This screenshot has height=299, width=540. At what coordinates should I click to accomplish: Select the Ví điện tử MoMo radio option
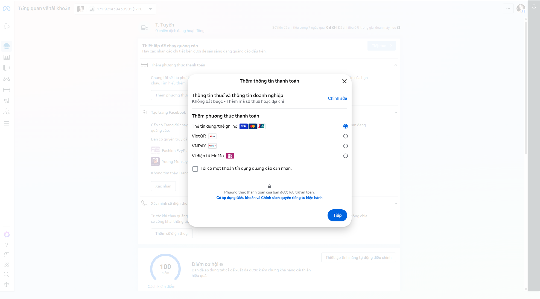(x=346, y=156)
